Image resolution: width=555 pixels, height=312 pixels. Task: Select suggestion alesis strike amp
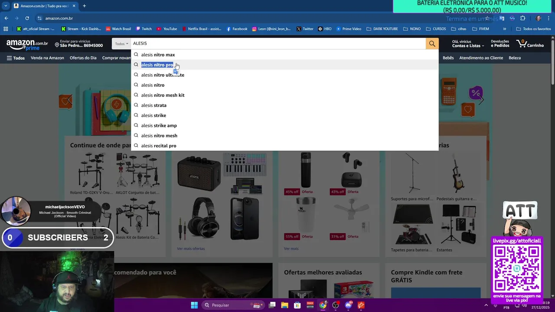[285, 126]
